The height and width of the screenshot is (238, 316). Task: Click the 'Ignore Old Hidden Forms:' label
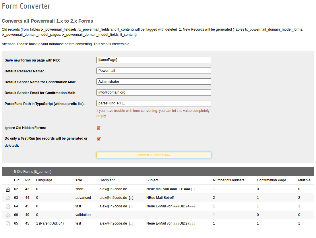(x=25, y=128)
